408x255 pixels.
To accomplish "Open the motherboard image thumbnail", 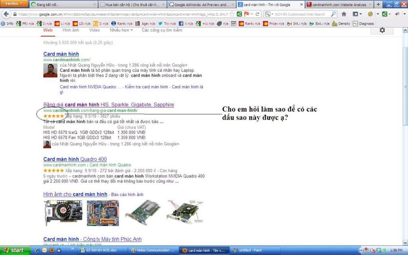I will pyautogui.click(x=103, y=213).
